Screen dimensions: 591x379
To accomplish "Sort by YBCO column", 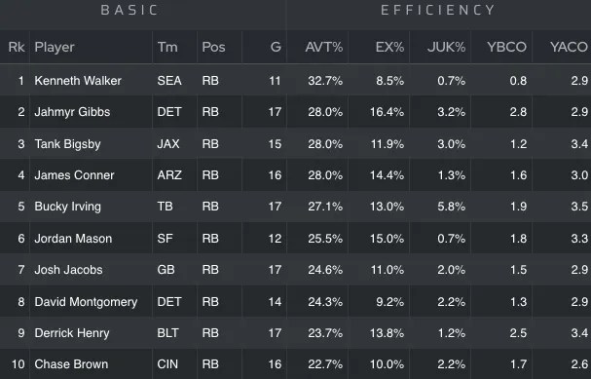I will point(506,47).
